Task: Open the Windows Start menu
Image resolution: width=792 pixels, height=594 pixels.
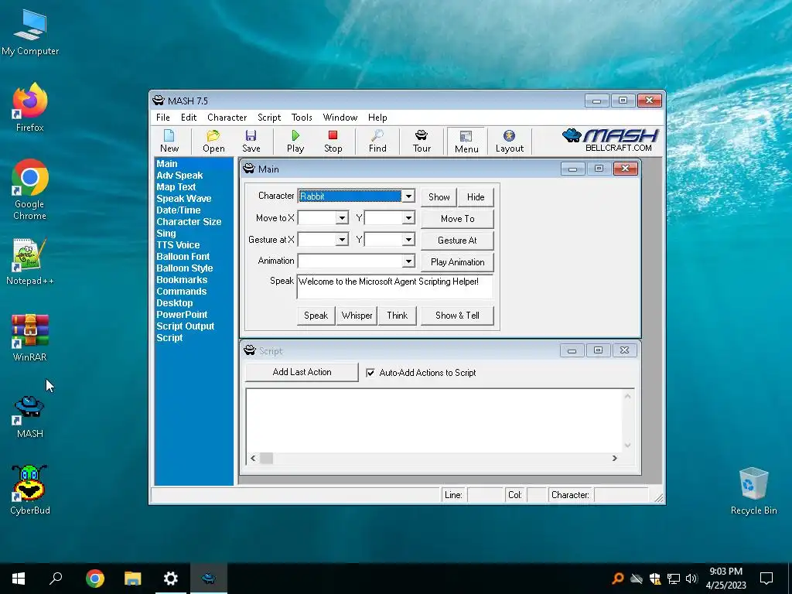Action: pyautogui.click(x=19, y=579)
